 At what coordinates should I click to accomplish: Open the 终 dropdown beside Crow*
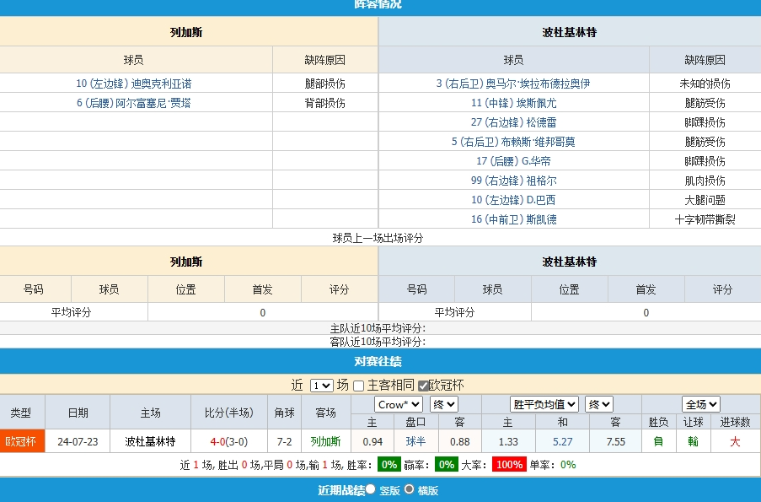[442, 404]
